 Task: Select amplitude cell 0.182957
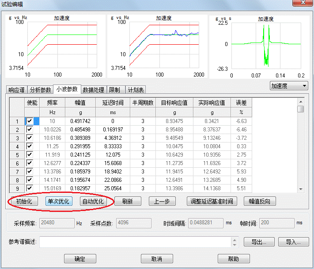[x=80, y=188]
